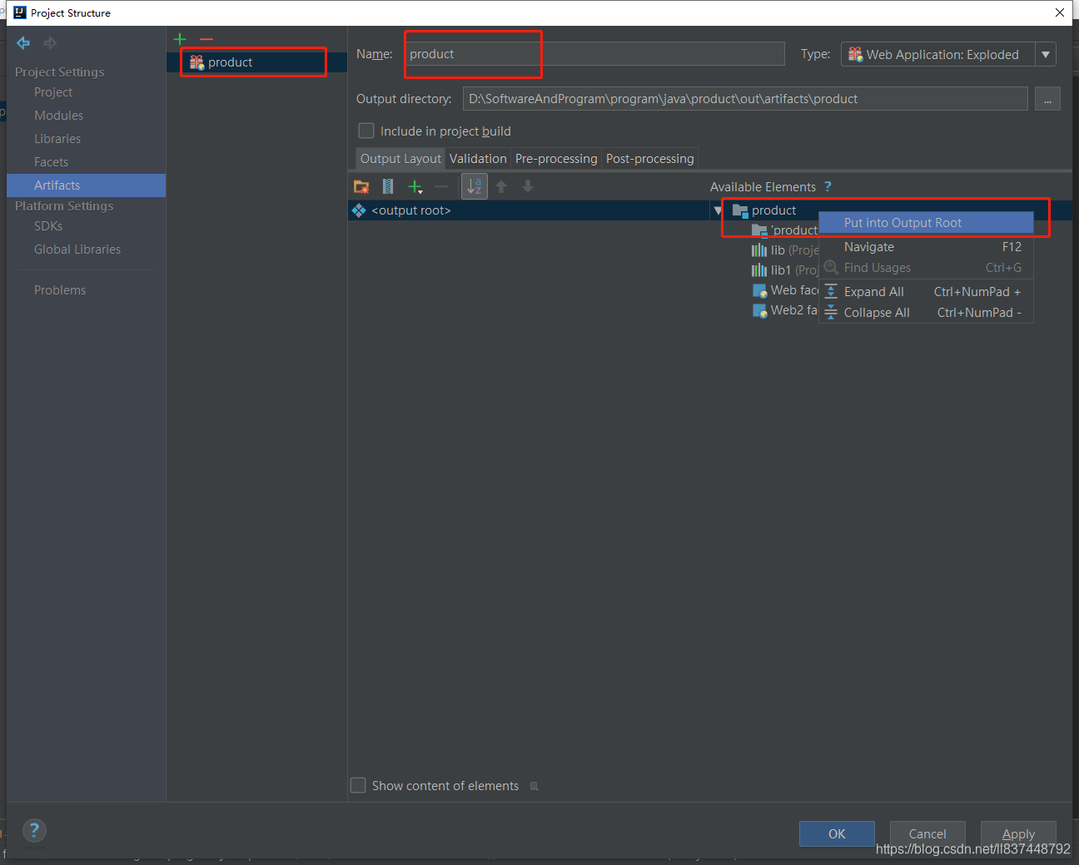Go back with the left arrow icon
The image size is (1079, 865).
[x=23, y=43]
